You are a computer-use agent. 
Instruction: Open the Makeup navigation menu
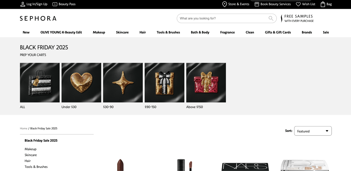[x=99, y=32]
